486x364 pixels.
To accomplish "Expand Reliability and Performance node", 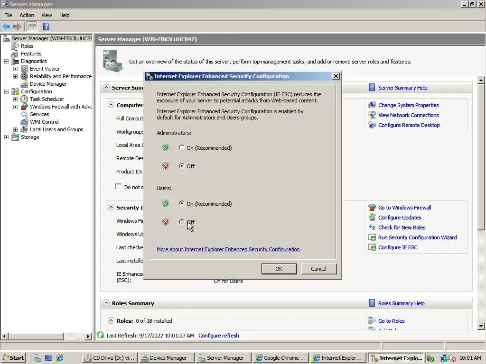I will tap(15, 76).
